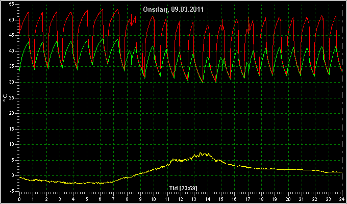Click the green curve peak near hour 6
347x204 pixels.
point(103,39)
